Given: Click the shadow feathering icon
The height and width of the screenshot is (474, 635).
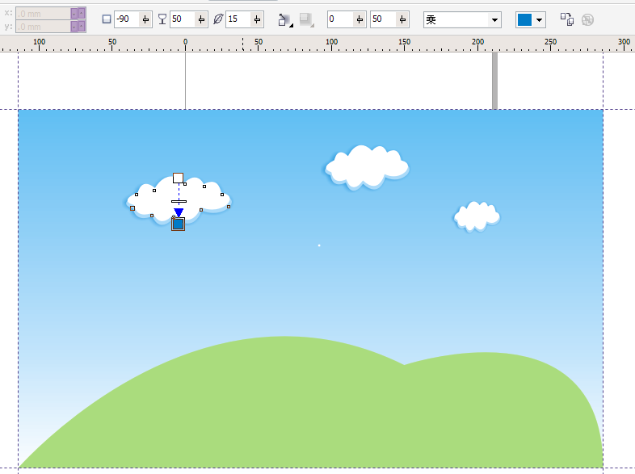Looking at the screenshot, I should point(218,19).
